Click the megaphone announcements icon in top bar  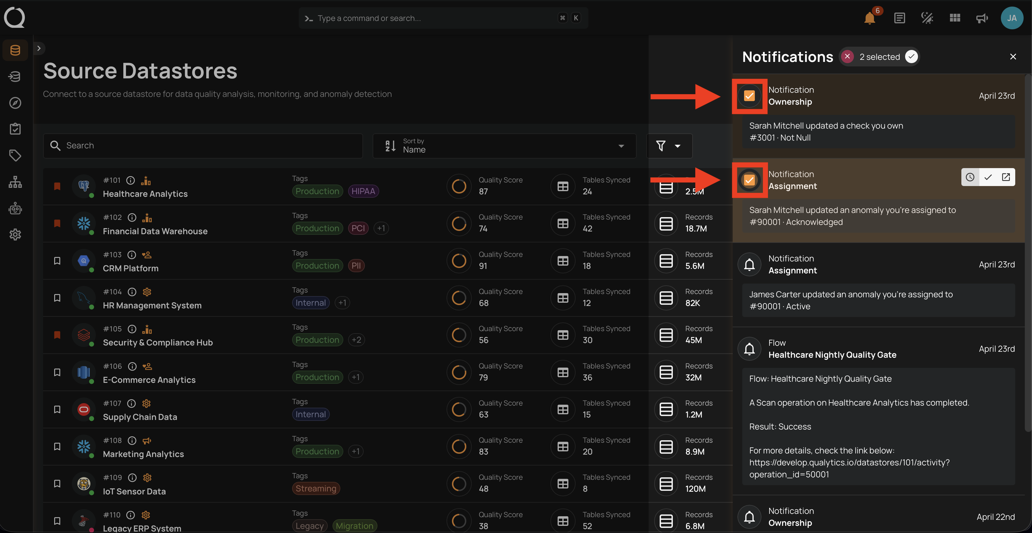point(982,18)
